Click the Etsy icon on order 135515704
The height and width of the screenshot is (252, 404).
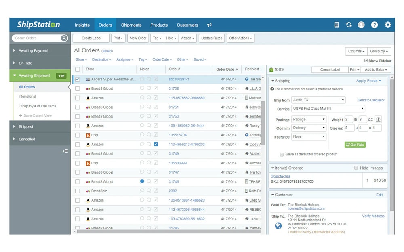point(88,135)
